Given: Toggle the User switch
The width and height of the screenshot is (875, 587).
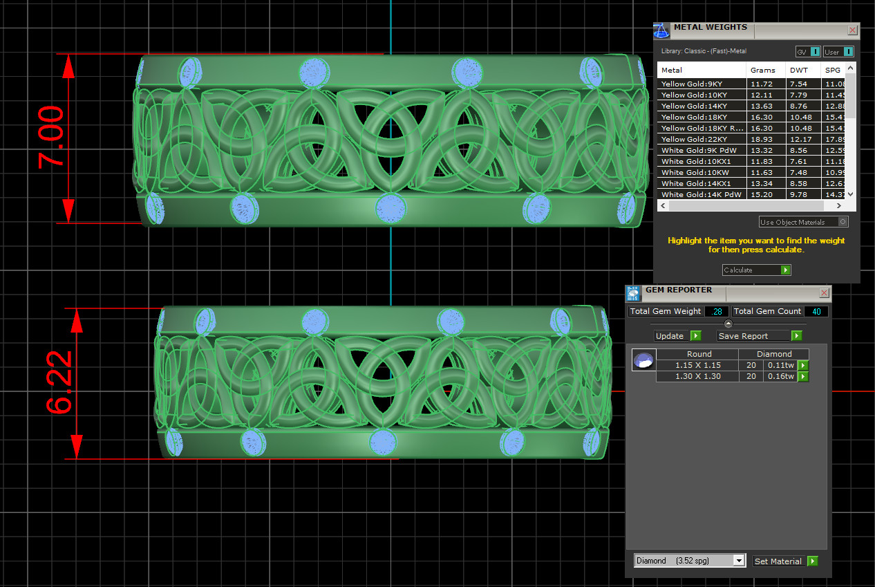Looking at the screenshot, I should coord(847,52).
